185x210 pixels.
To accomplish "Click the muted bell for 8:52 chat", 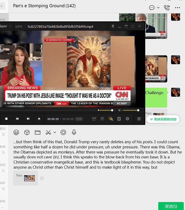I will [3, 134].
